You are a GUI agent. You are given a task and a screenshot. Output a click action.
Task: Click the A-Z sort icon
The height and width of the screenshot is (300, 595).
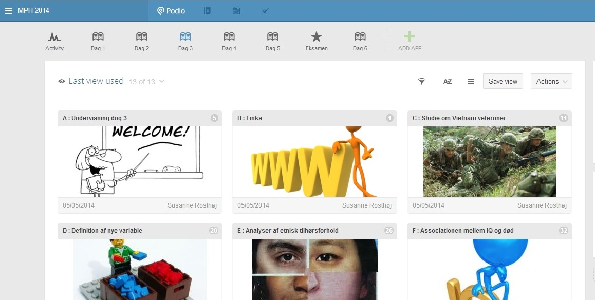(448, 81)
